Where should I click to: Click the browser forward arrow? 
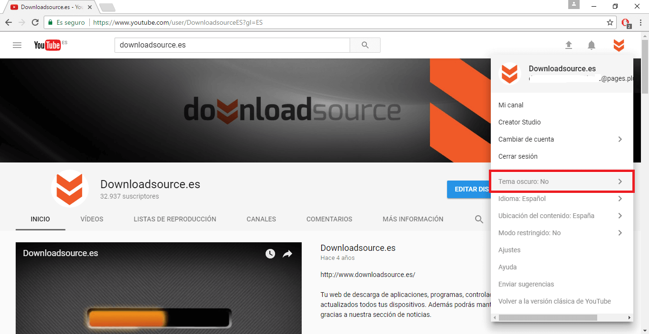click(22, 22)
